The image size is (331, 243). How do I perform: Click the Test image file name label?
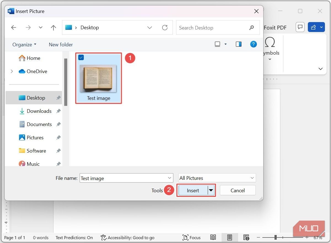(99, 98)
